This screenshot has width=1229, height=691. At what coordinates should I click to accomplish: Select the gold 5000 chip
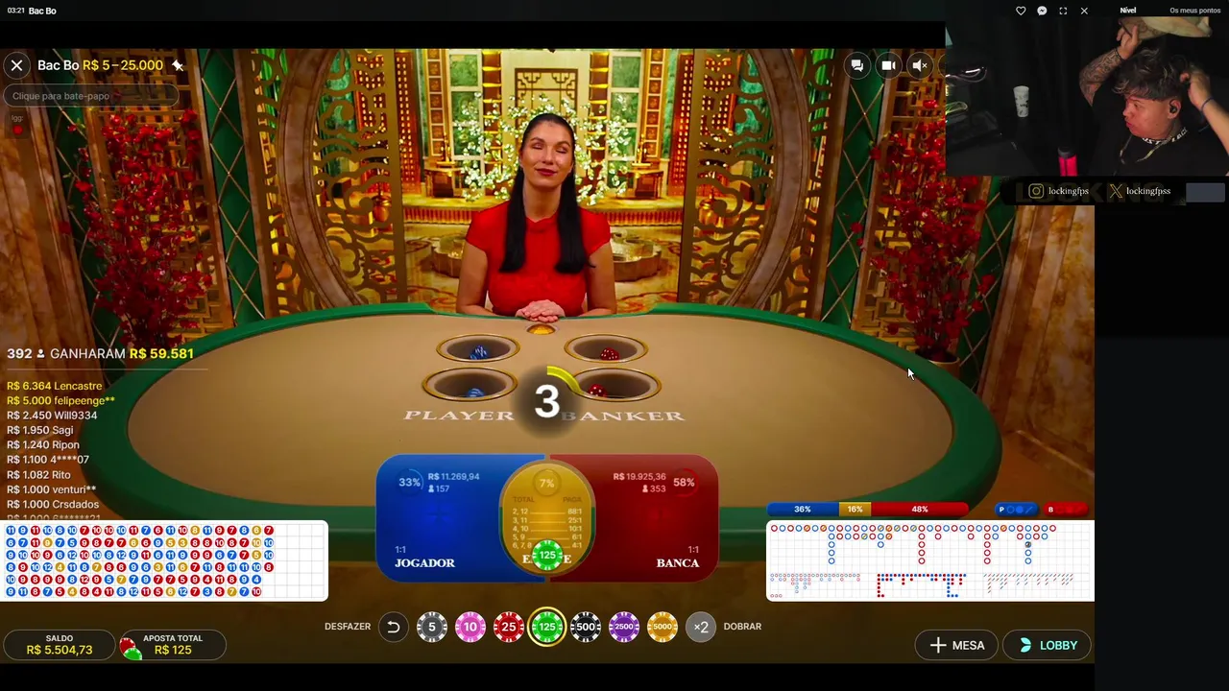663,627
